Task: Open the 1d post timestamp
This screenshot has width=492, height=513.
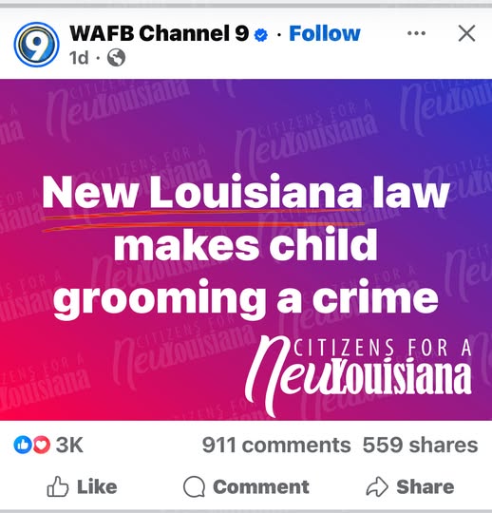Action: (79, 58)
